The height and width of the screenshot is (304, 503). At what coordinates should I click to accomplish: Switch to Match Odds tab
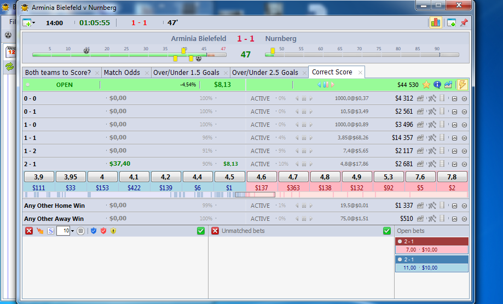122,72
